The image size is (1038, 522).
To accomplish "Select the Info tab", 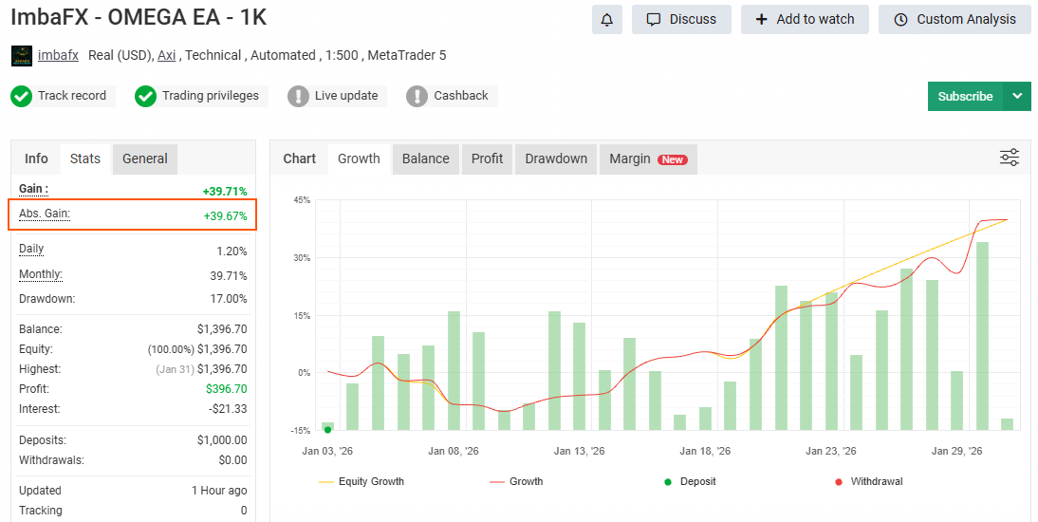I will tap(36, 159).
